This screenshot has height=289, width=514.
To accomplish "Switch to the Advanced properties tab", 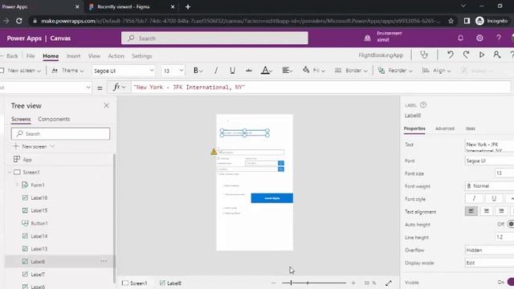I will (x=445, y=128).
